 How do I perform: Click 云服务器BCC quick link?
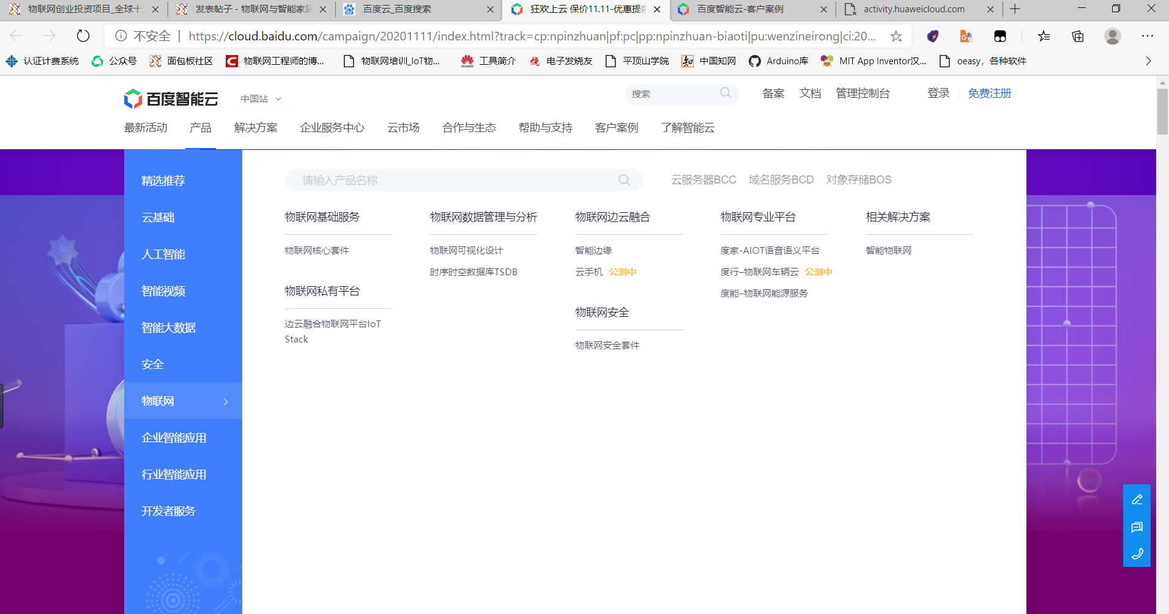pyautogui.click(x=703, y=180)
